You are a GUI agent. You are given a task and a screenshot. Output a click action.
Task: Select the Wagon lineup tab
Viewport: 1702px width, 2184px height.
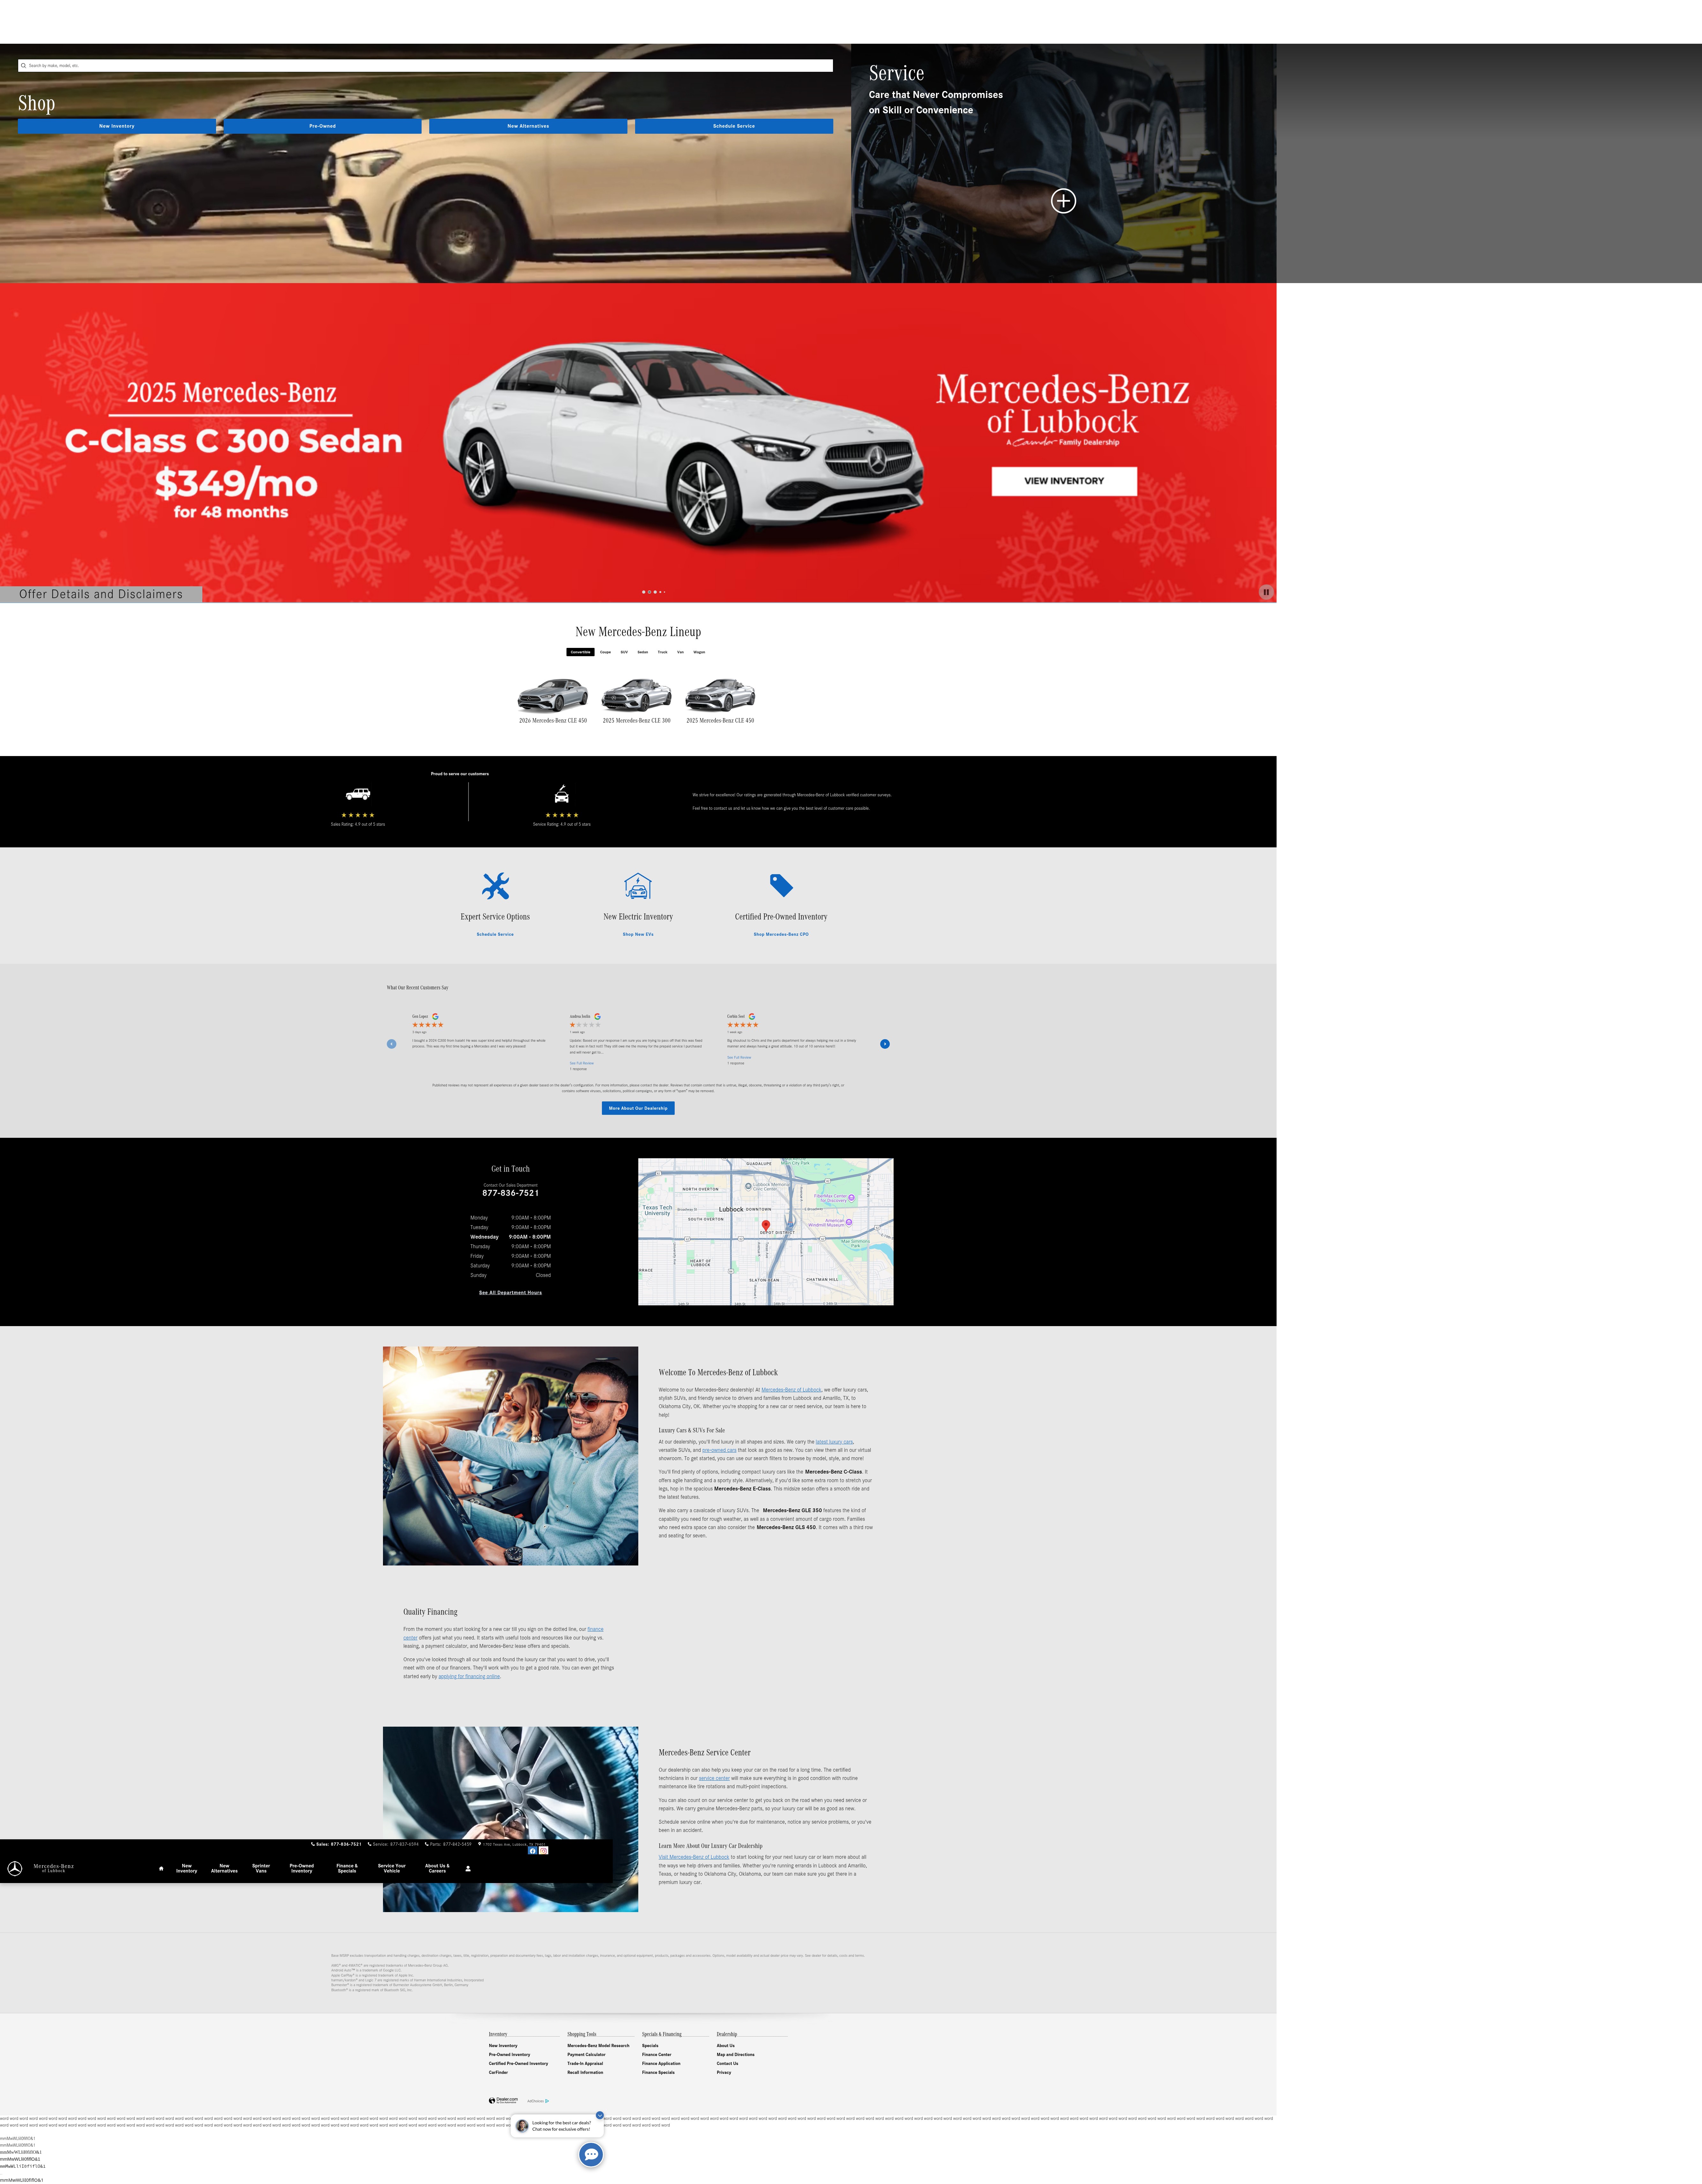pyautogui.click(x=699, y=652)
